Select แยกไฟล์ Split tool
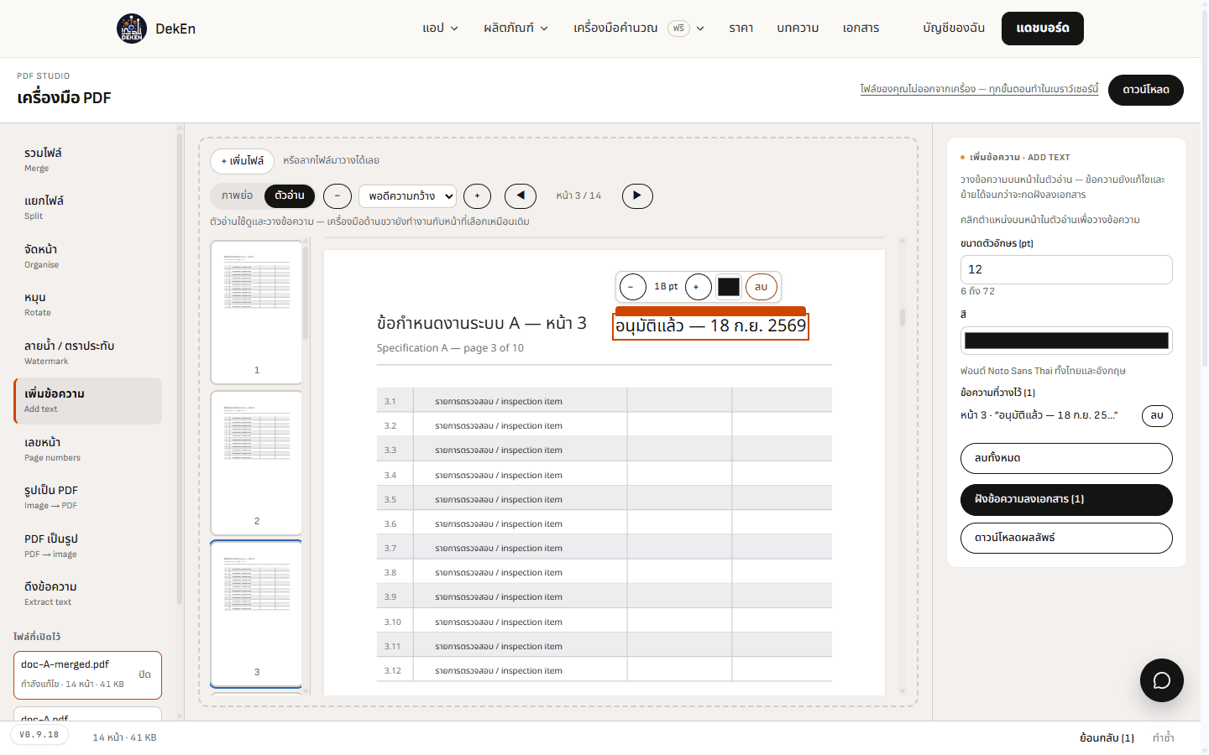Image resolution: width=1209 pixels, height=755 pixels. [x=88, y=207]
